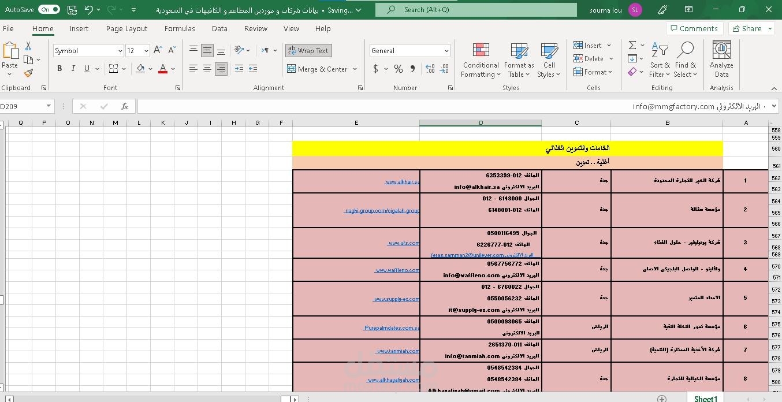
Task: Click the Paste clipboard icon
Action: click(10, 51)
